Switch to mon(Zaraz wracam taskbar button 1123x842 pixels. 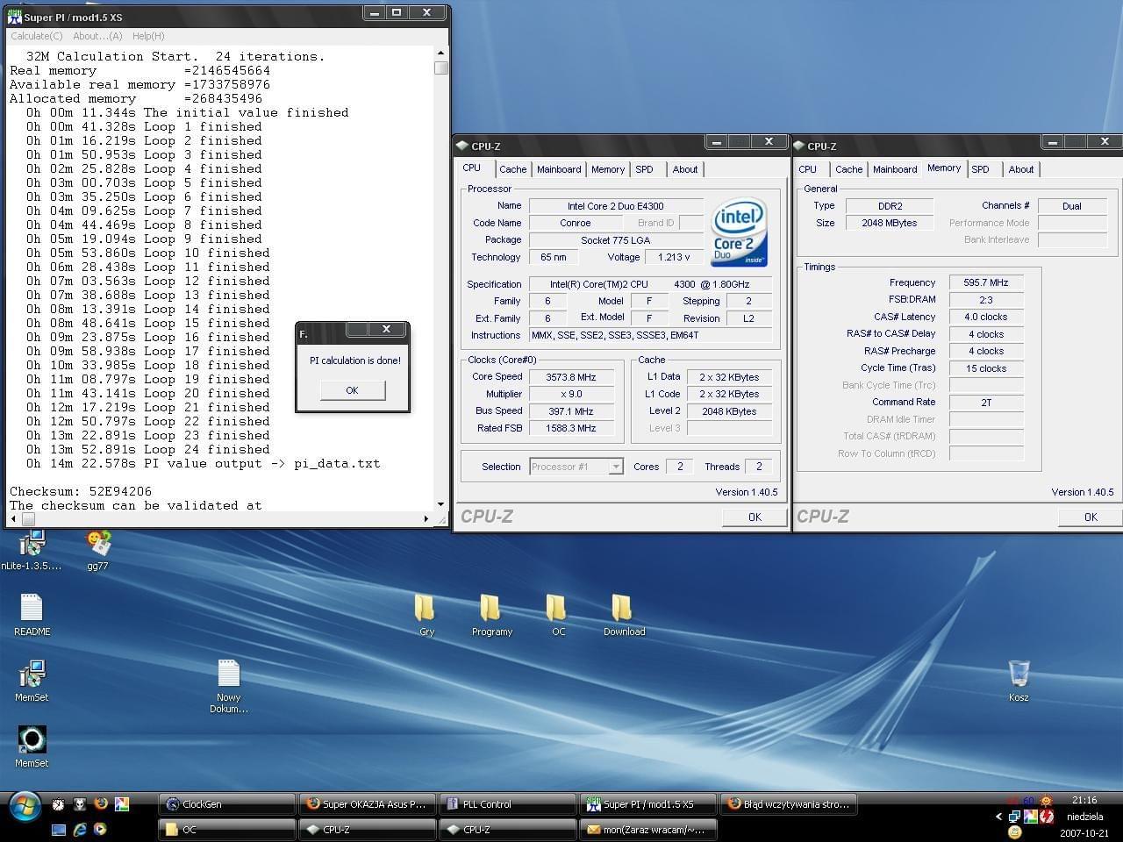pos(647,829)
